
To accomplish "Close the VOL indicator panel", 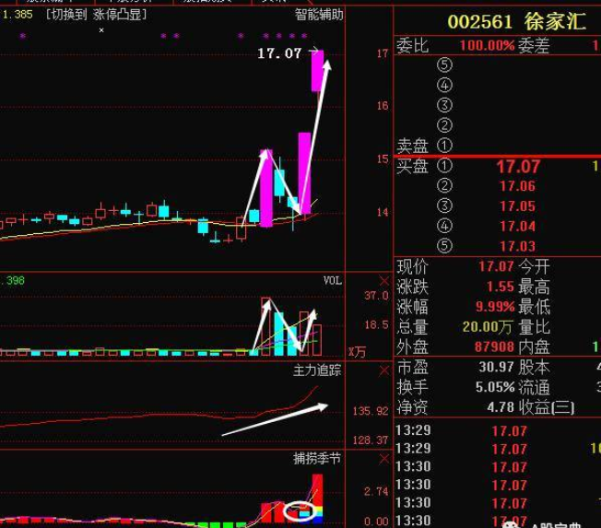I will 384,280.
